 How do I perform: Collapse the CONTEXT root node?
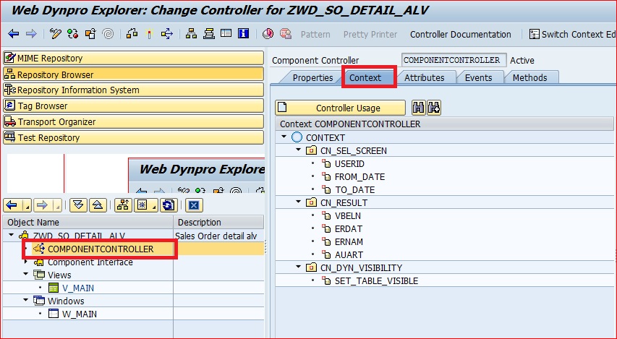click(x=284, y=137)
